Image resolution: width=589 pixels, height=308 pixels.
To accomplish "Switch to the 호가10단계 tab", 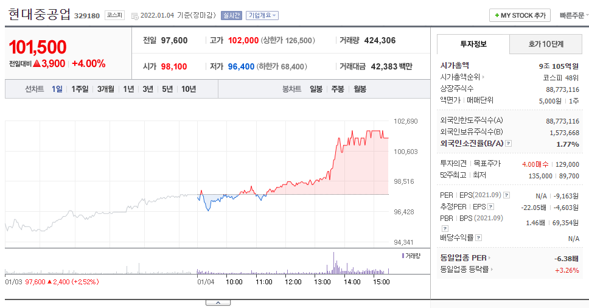I will click(x=546, y=44).
